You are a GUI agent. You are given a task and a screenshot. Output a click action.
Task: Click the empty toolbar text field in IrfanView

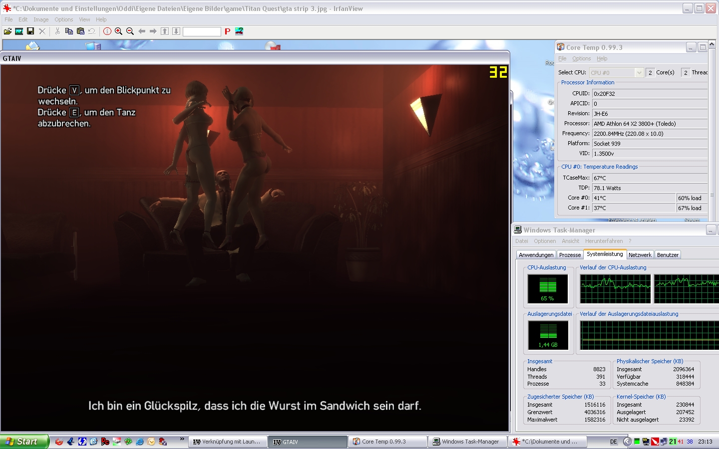coord(202,31)
